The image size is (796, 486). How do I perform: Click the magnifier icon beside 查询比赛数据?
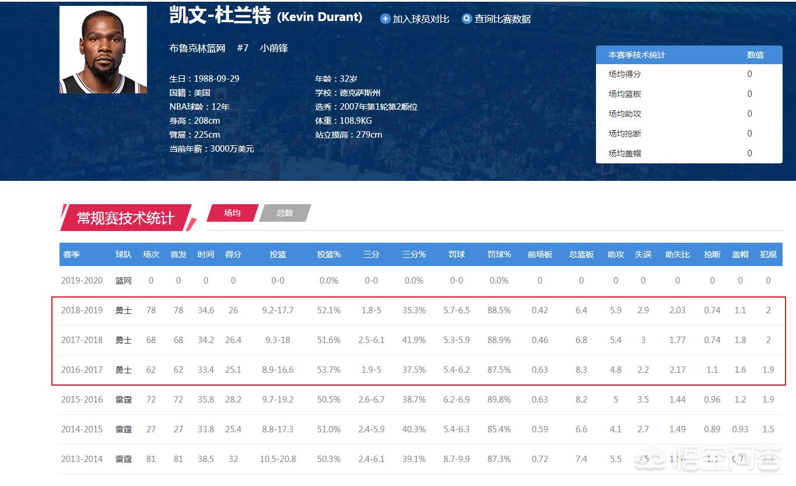pos(467,19)
